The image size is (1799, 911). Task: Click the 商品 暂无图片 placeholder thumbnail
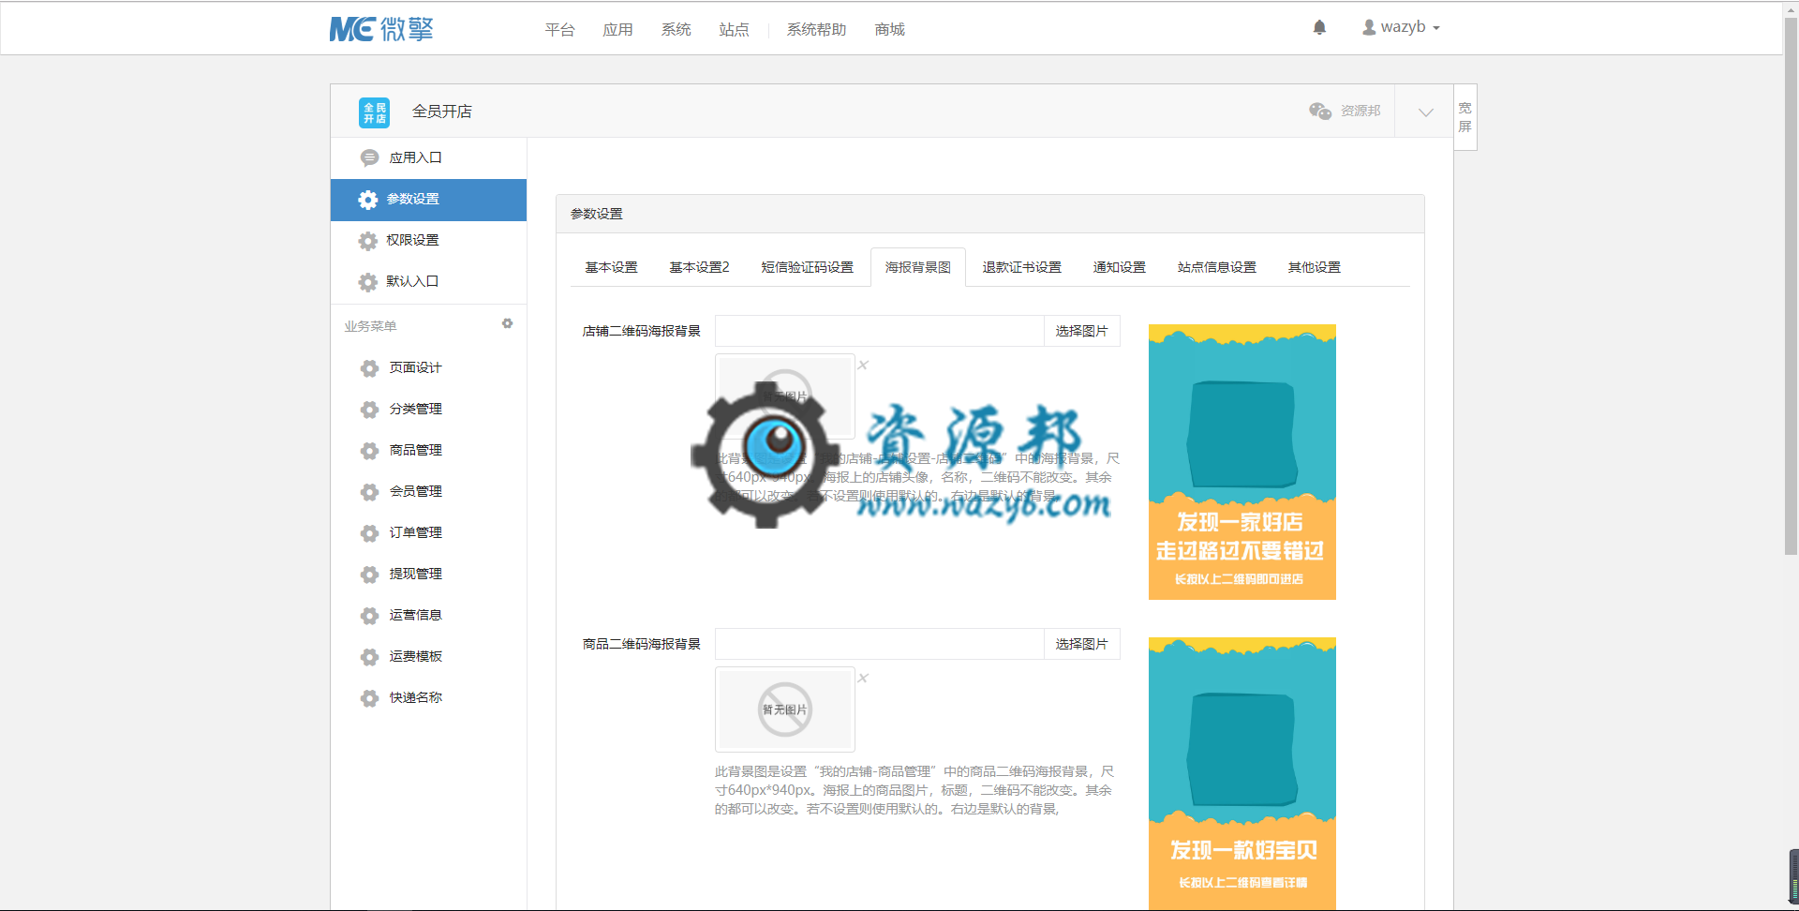pos(785,709)
